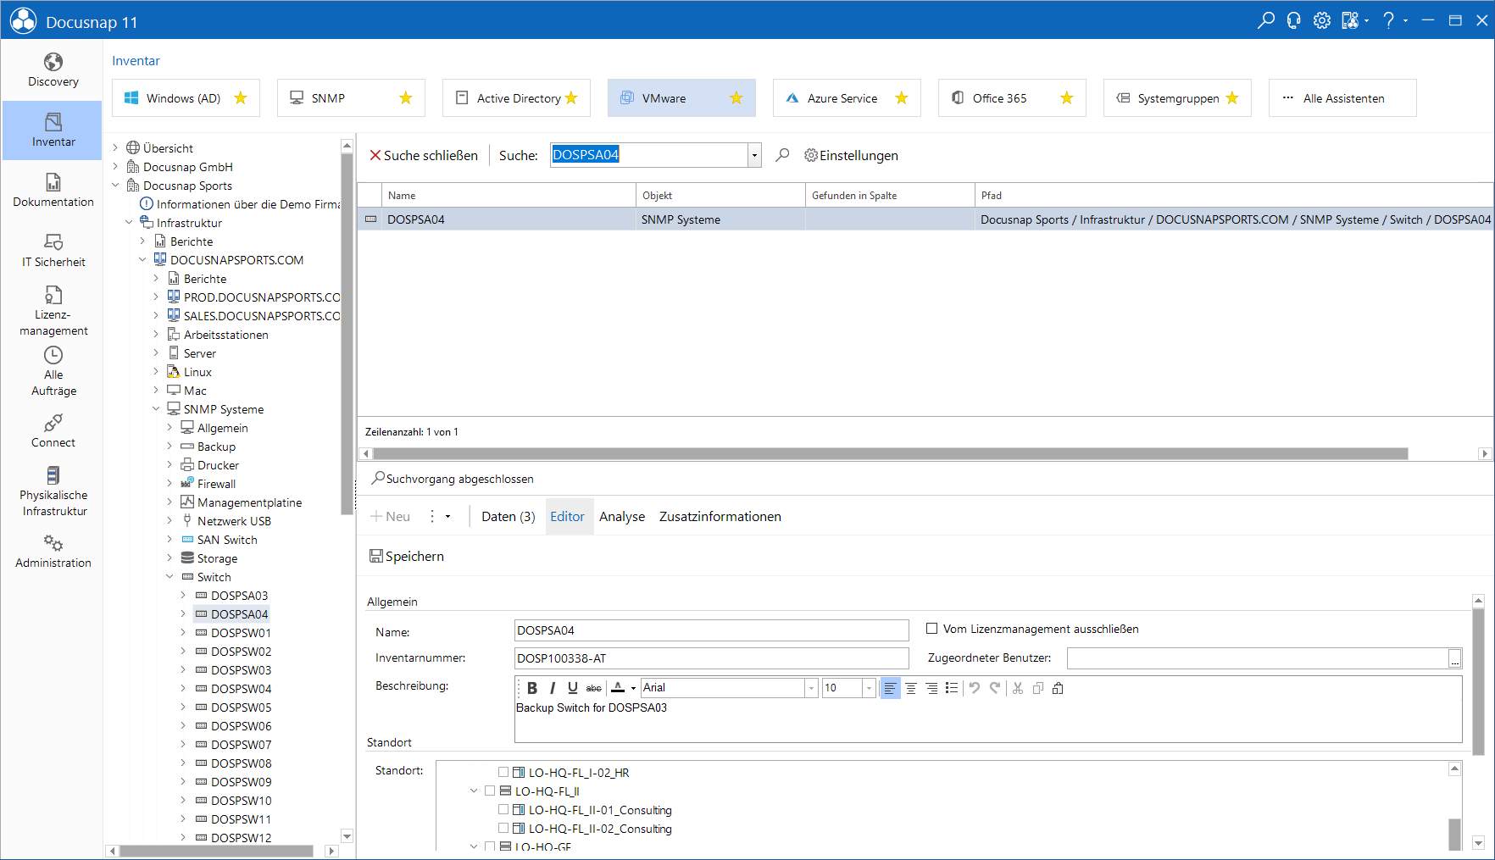
Task: Insert a bullet list in description
Action: (952, 688)
